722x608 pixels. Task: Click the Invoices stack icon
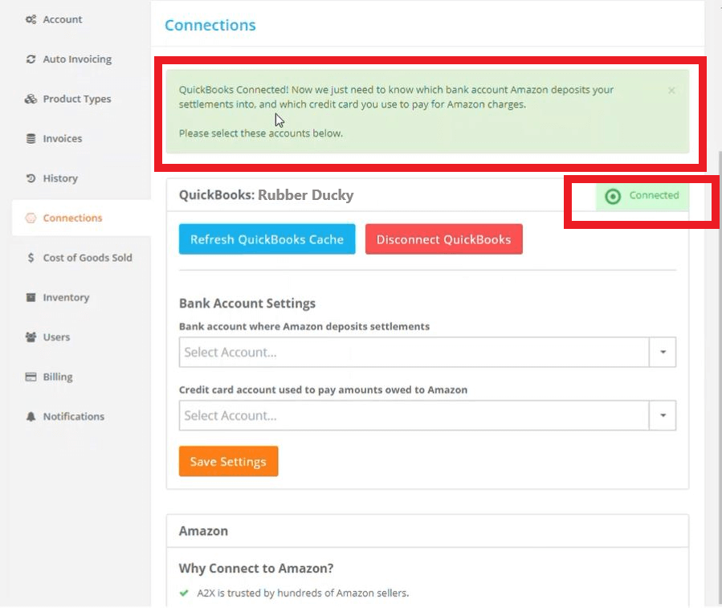(x=31, y=139)
